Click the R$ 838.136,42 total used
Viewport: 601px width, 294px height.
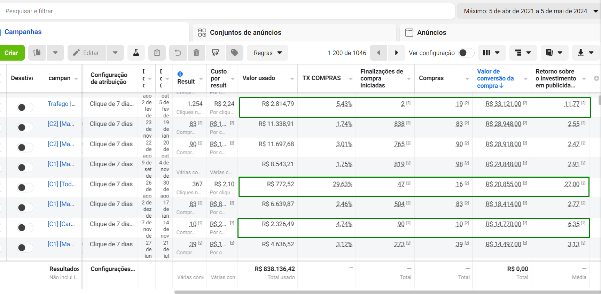click(x=275, y=269)
